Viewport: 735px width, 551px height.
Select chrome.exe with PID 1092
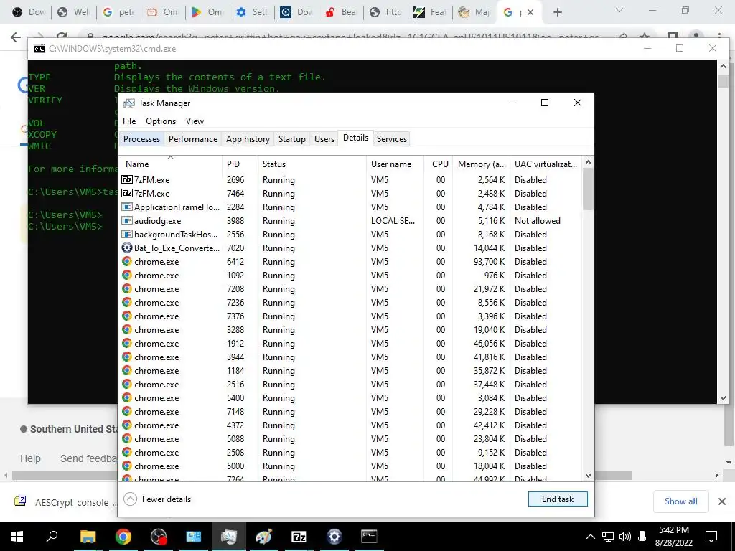(350, 275)
